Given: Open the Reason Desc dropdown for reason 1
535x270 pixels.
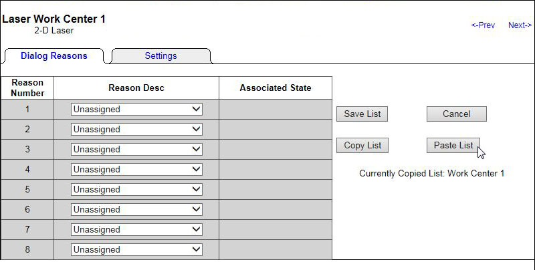Looking at the screenshot, I should point(136,110).
